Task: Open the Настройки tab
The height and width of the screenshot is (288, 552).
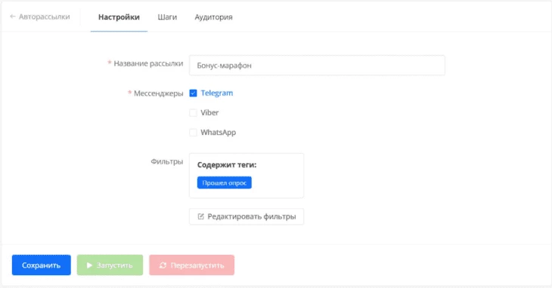Action: [119, 17]
